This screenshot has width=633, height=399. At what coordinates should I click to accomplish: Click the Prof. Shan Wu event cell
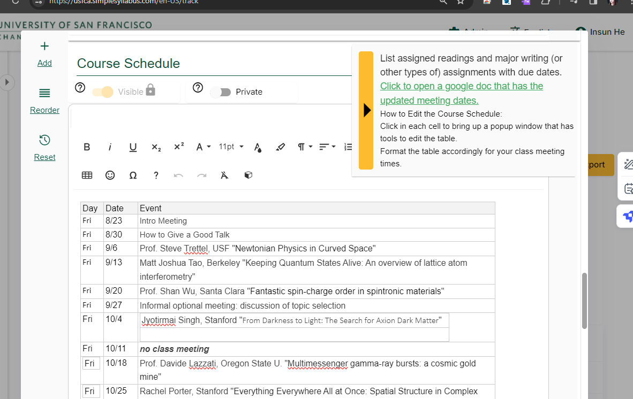[x=316, y=291]
